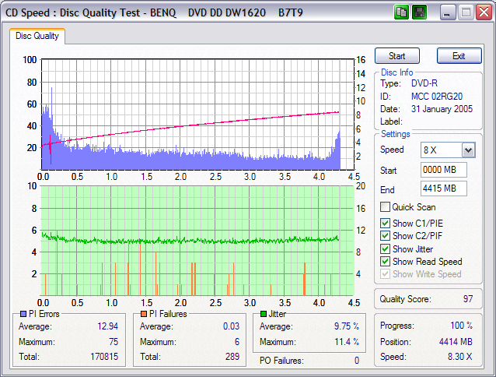
Task: Click the orange PI Failures color swatch
Action: [143, 315]
